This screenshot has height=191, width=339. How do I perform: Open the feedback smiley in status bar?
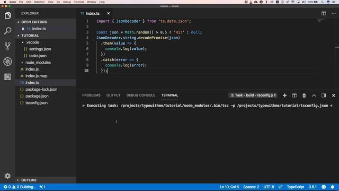pyautogui.click(x=324, y=187)
